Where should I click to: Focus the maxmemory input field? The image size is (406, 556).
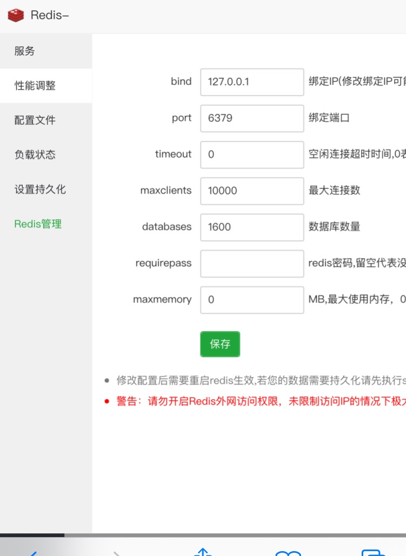(x=252, y=299)
